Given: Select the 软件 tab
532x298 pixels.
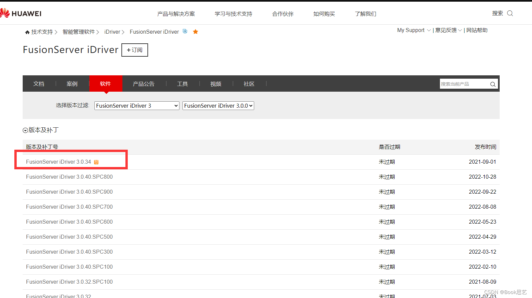Looking at the screenshot, I should (105, 84).
